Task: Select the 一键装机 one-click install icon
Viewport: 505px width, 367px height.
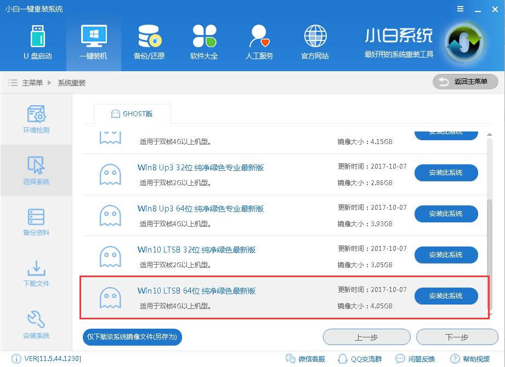Action: 93,41
